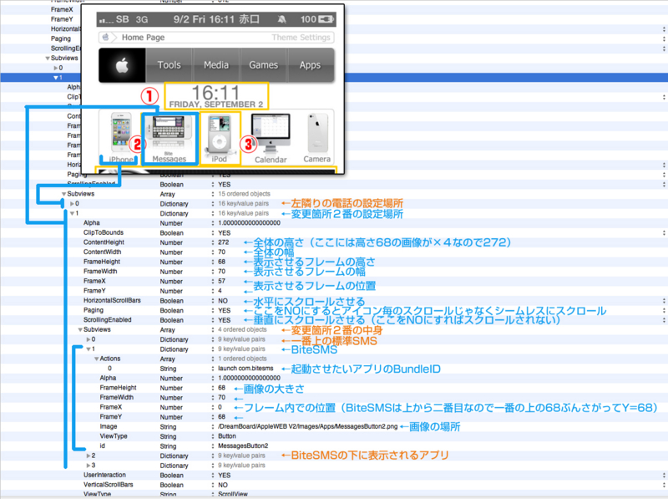Collapse Subviews array with 15 ordered objects
The width and height of the screenshot is (668, 499).
pos(64,194)
